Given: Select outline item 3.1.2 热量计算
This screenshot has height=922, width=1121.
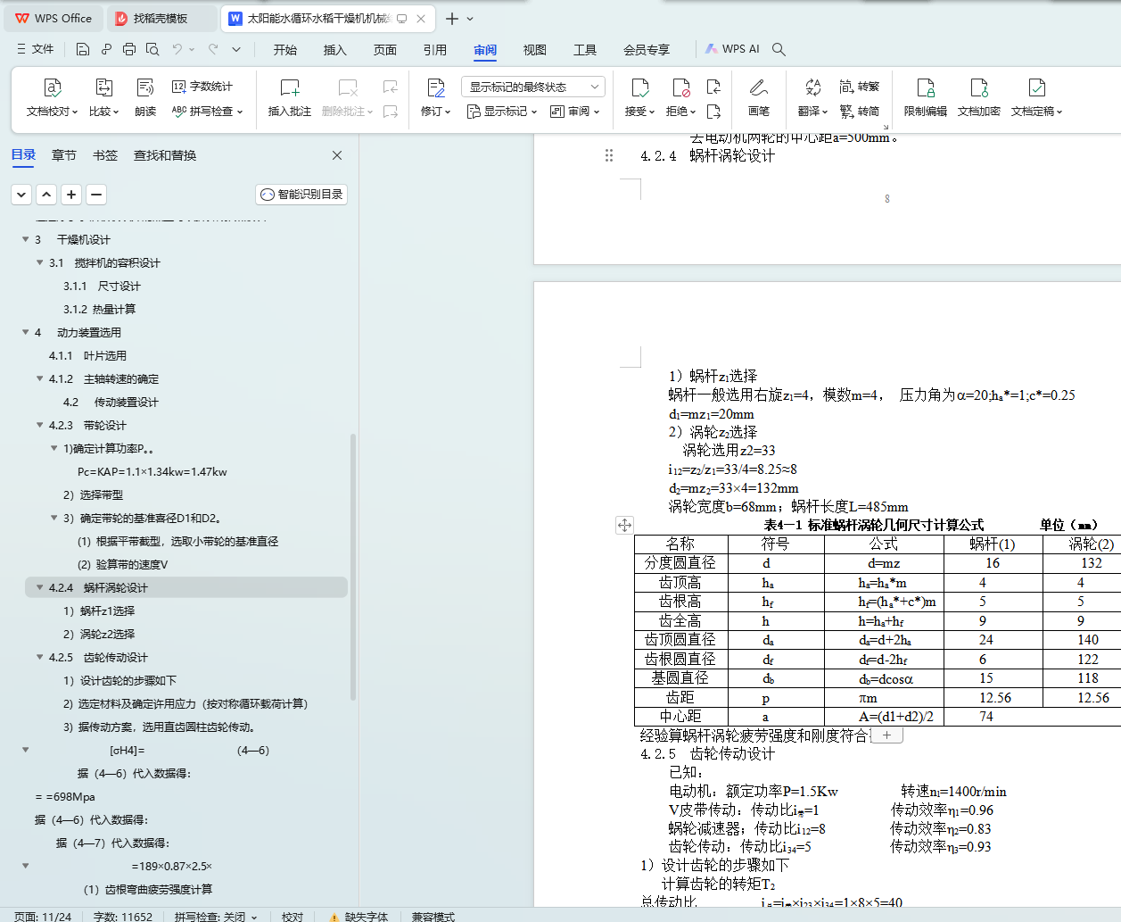Looking at the screenshot, I should (x=99, y=309).
